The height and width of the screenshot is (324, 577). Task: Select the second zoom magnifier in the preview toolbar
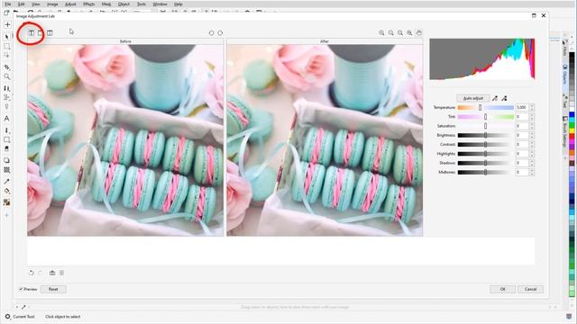(390, 33)
